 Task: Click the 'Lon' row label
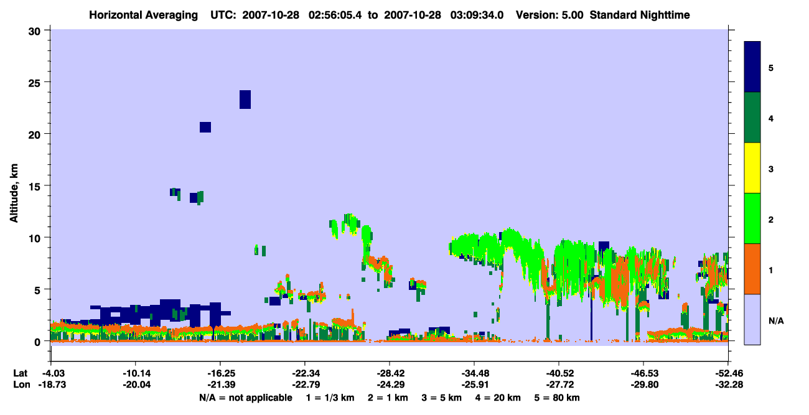point(21,385)
